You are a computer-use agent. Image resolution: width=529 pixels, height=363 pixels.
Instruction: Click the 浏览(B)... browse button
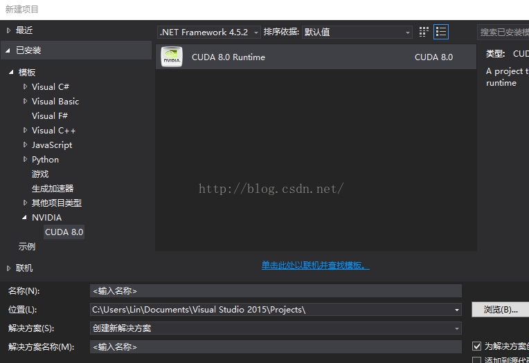coord(501,310)
